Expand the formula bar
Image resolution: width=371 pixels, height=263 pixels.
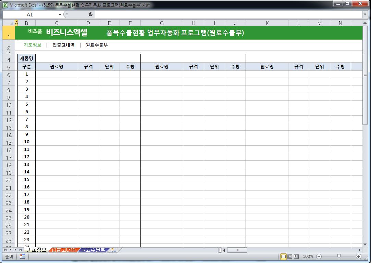coord(365,14)
